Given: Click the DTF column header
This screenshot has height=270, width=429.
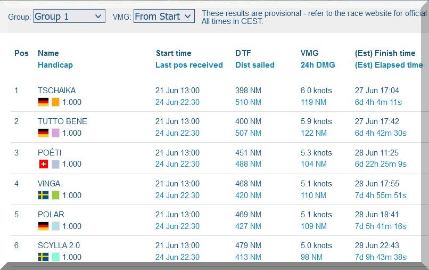Looking at the screenshot, I should [243, 53].
